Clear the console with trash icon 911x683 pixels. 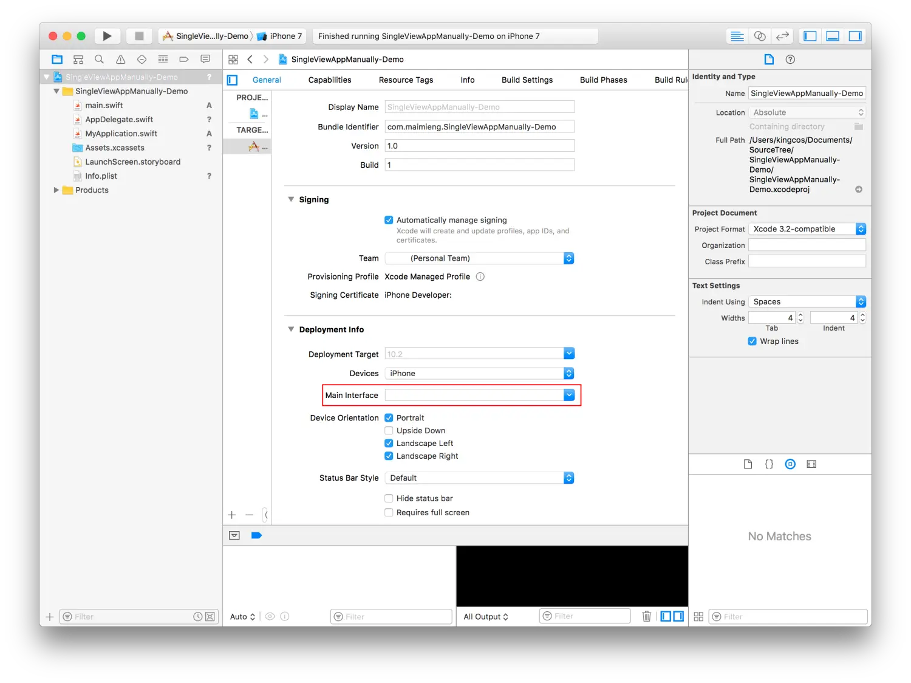(x=646, y=616)
